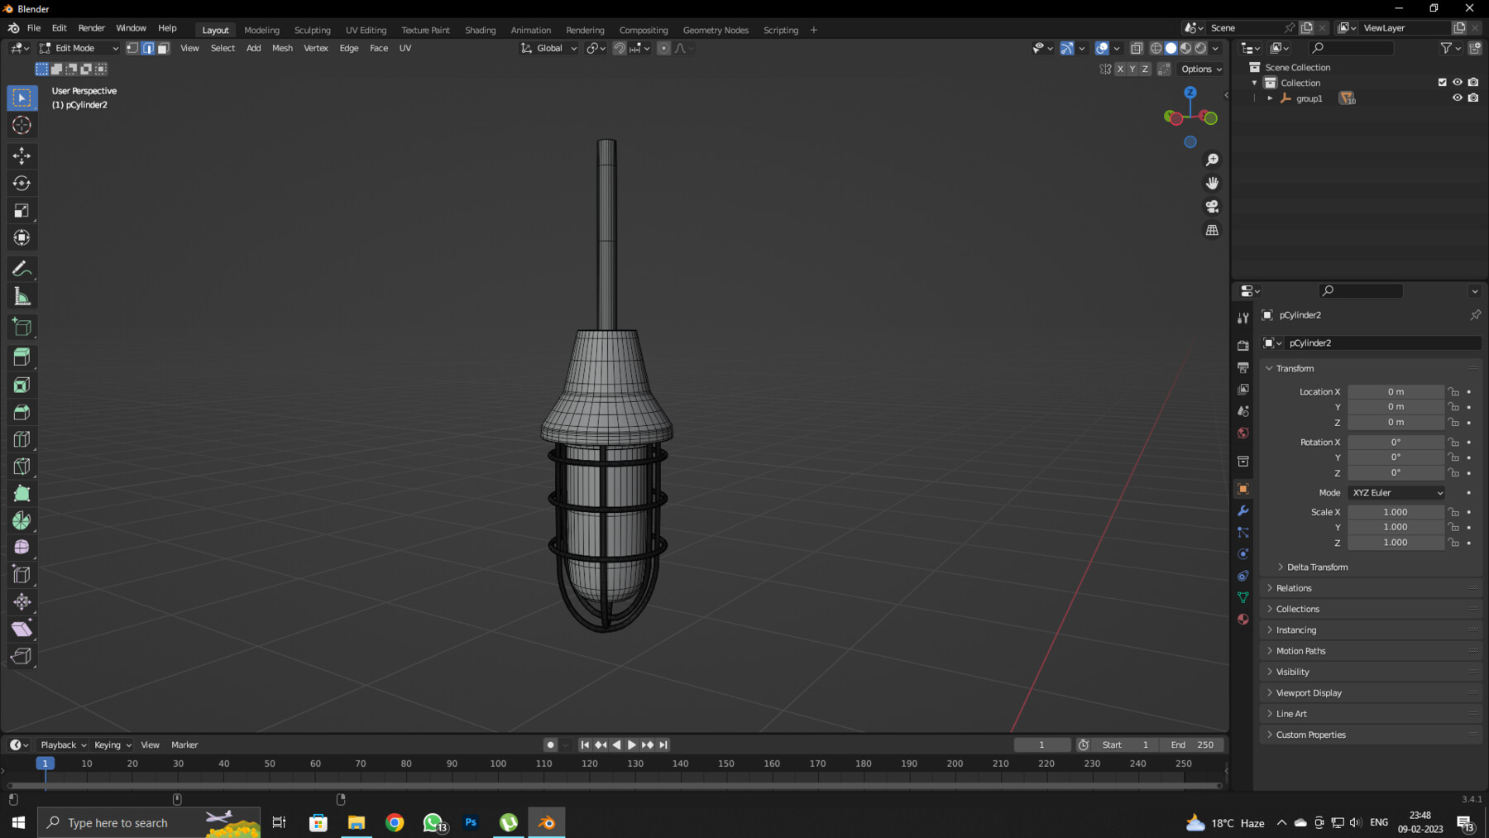Screen dimensions: 1489x838
Task: Switch to the Shading workspace tab
Action: 481,30
